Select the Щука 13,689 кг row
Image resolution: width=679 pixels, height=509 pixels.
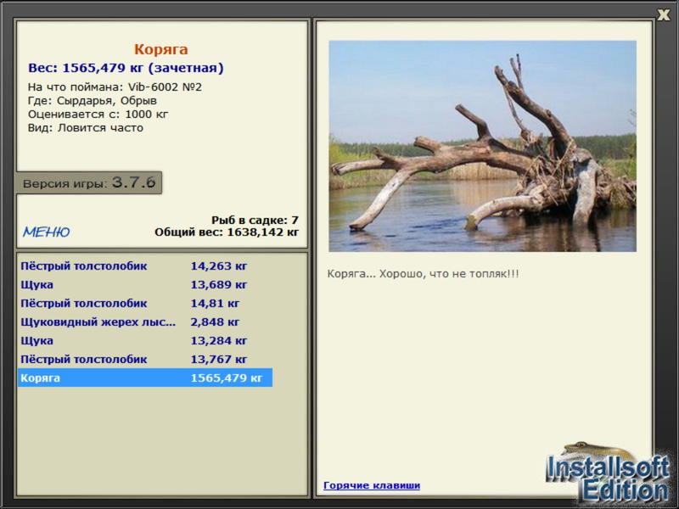[x=145, y=284]
